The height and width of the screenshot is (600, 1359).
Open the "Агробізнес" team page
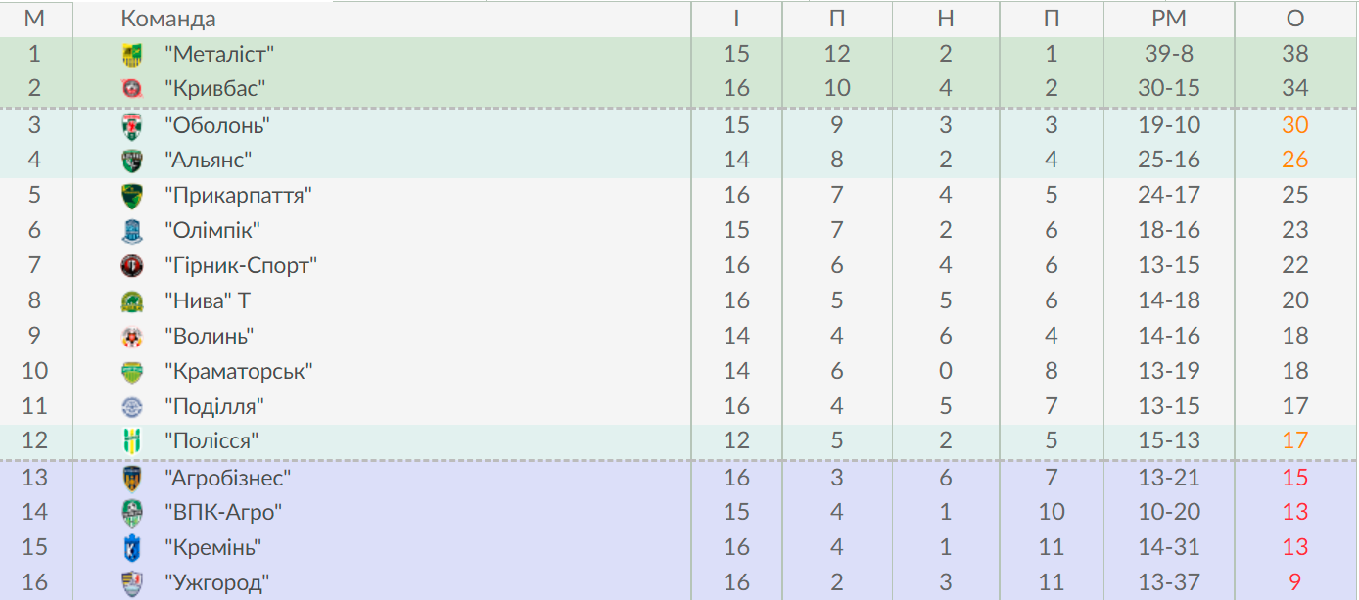pos(227,478)
